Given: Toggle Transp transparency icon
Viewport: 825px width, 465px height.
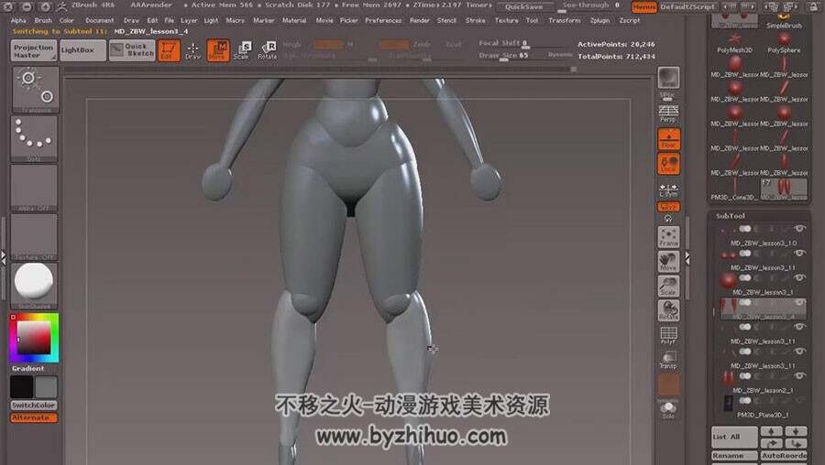Looking at the screenshot, I should pyautogui.click(x=668, y=360).
